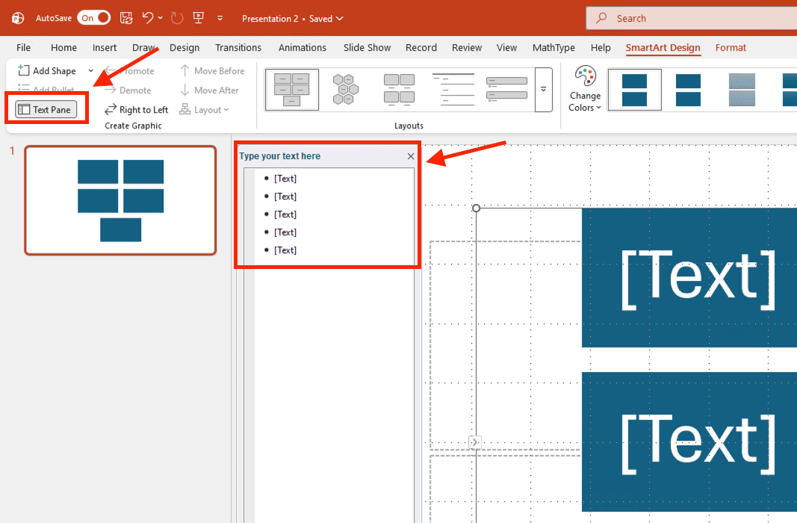Select the hexagon cluster SmartArt layout
Image resolution: width=797 pixels, height=523 pixels.
pyautogui.click(x=346, y=90)
